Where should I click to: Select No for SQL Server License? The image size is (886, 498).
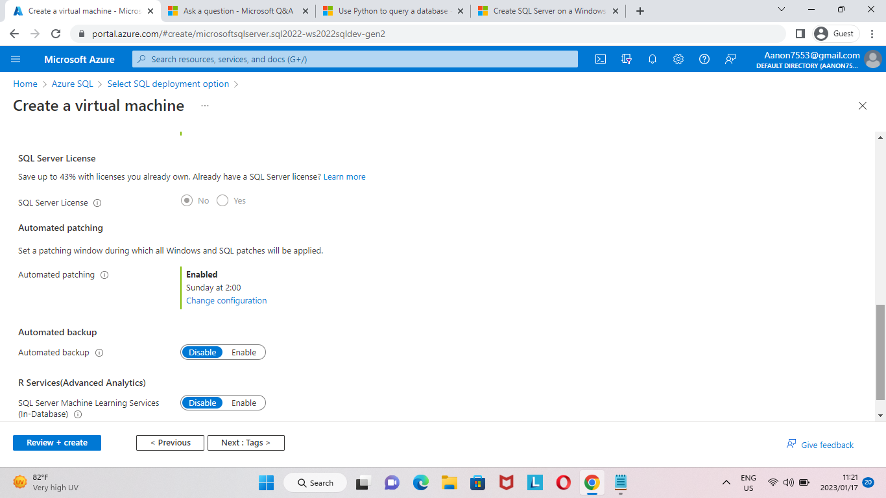[187, 201]
